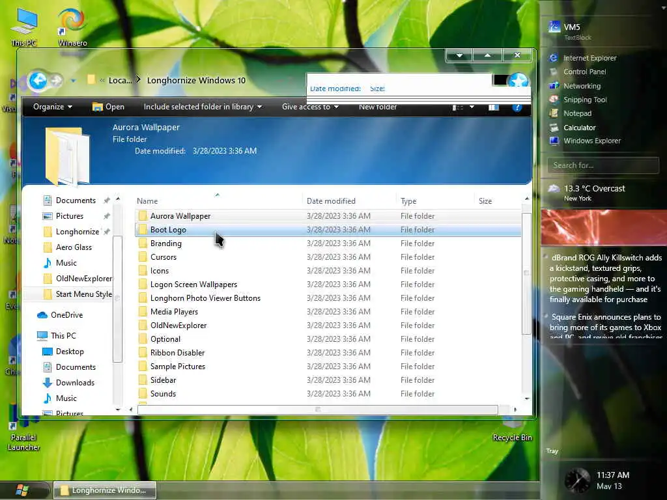Open the Give access to menu
The width and height of the screenshot is (667, 500).
coord(310,107)
